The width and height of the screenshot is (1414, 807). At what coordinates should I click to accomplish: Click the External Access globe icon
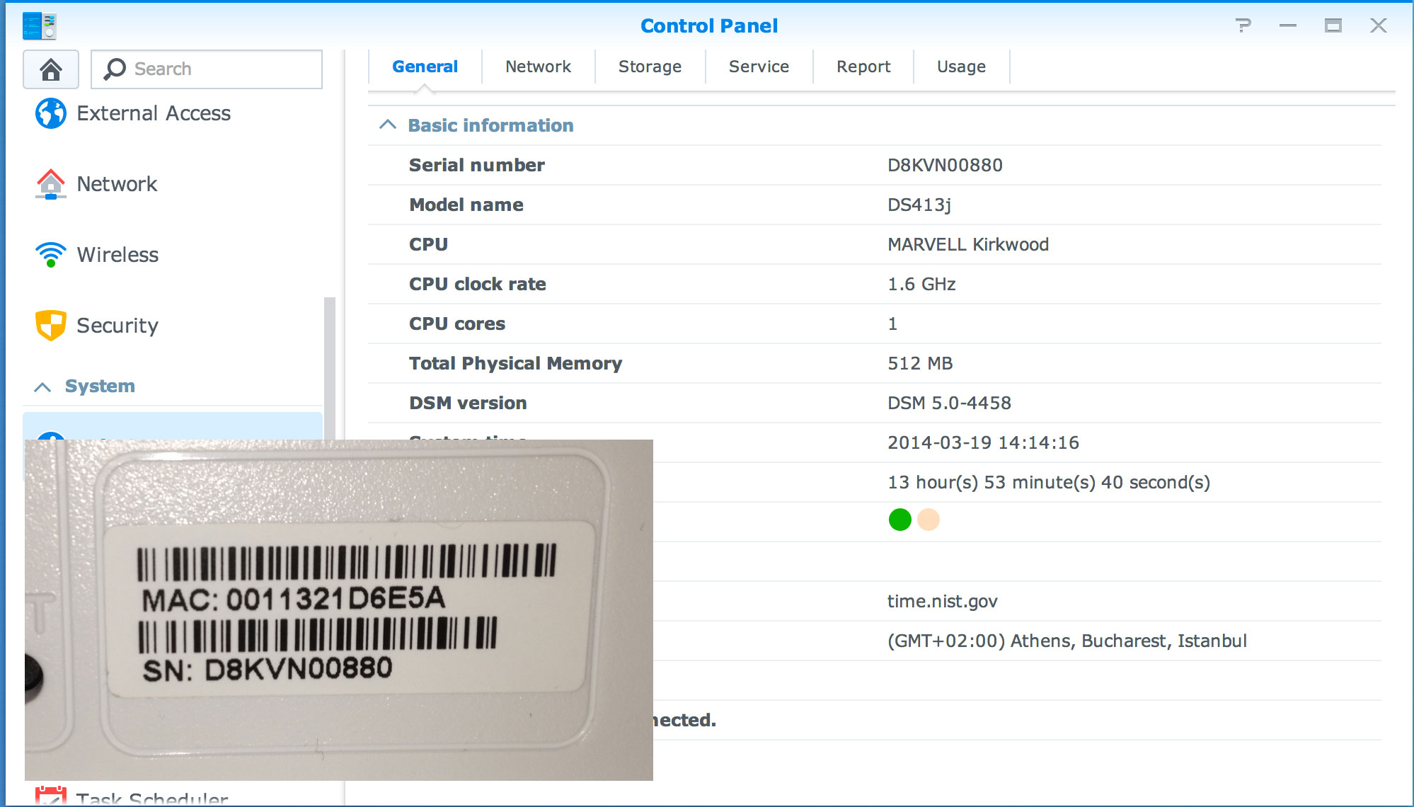click(51, 113)
